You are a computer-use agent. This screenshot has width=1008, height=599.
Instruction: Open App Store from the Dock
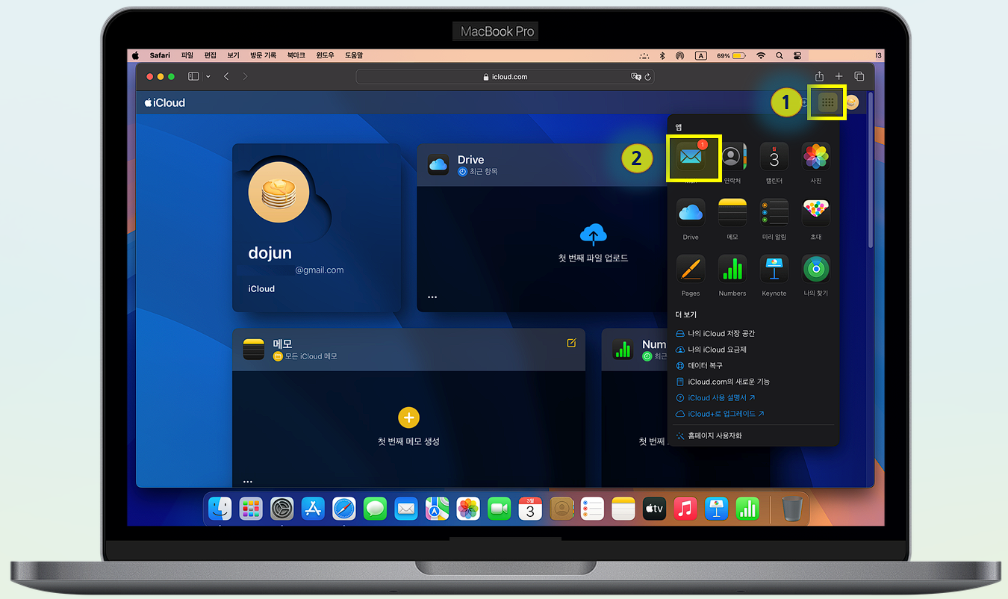point(313,509)
